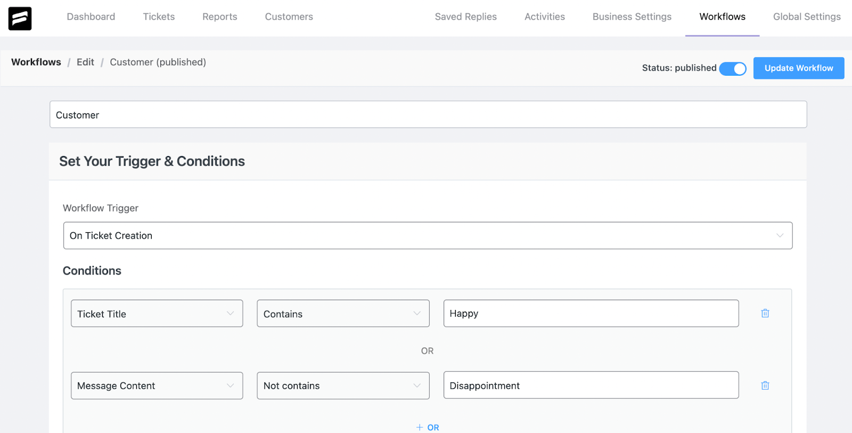Delete the Message Content condition row
Viewport: 852px width, 433px height.
(765, 386)
